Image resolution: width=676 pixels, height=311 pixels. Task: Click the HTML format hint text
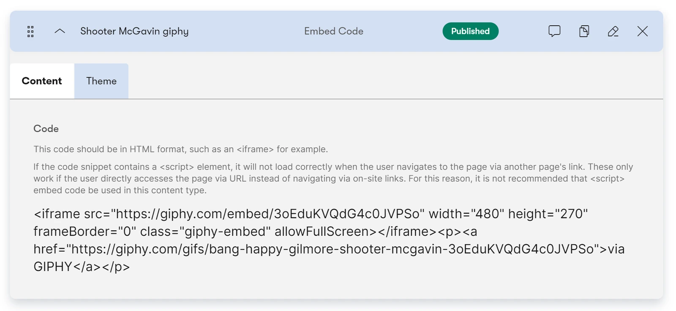[181, 149]
